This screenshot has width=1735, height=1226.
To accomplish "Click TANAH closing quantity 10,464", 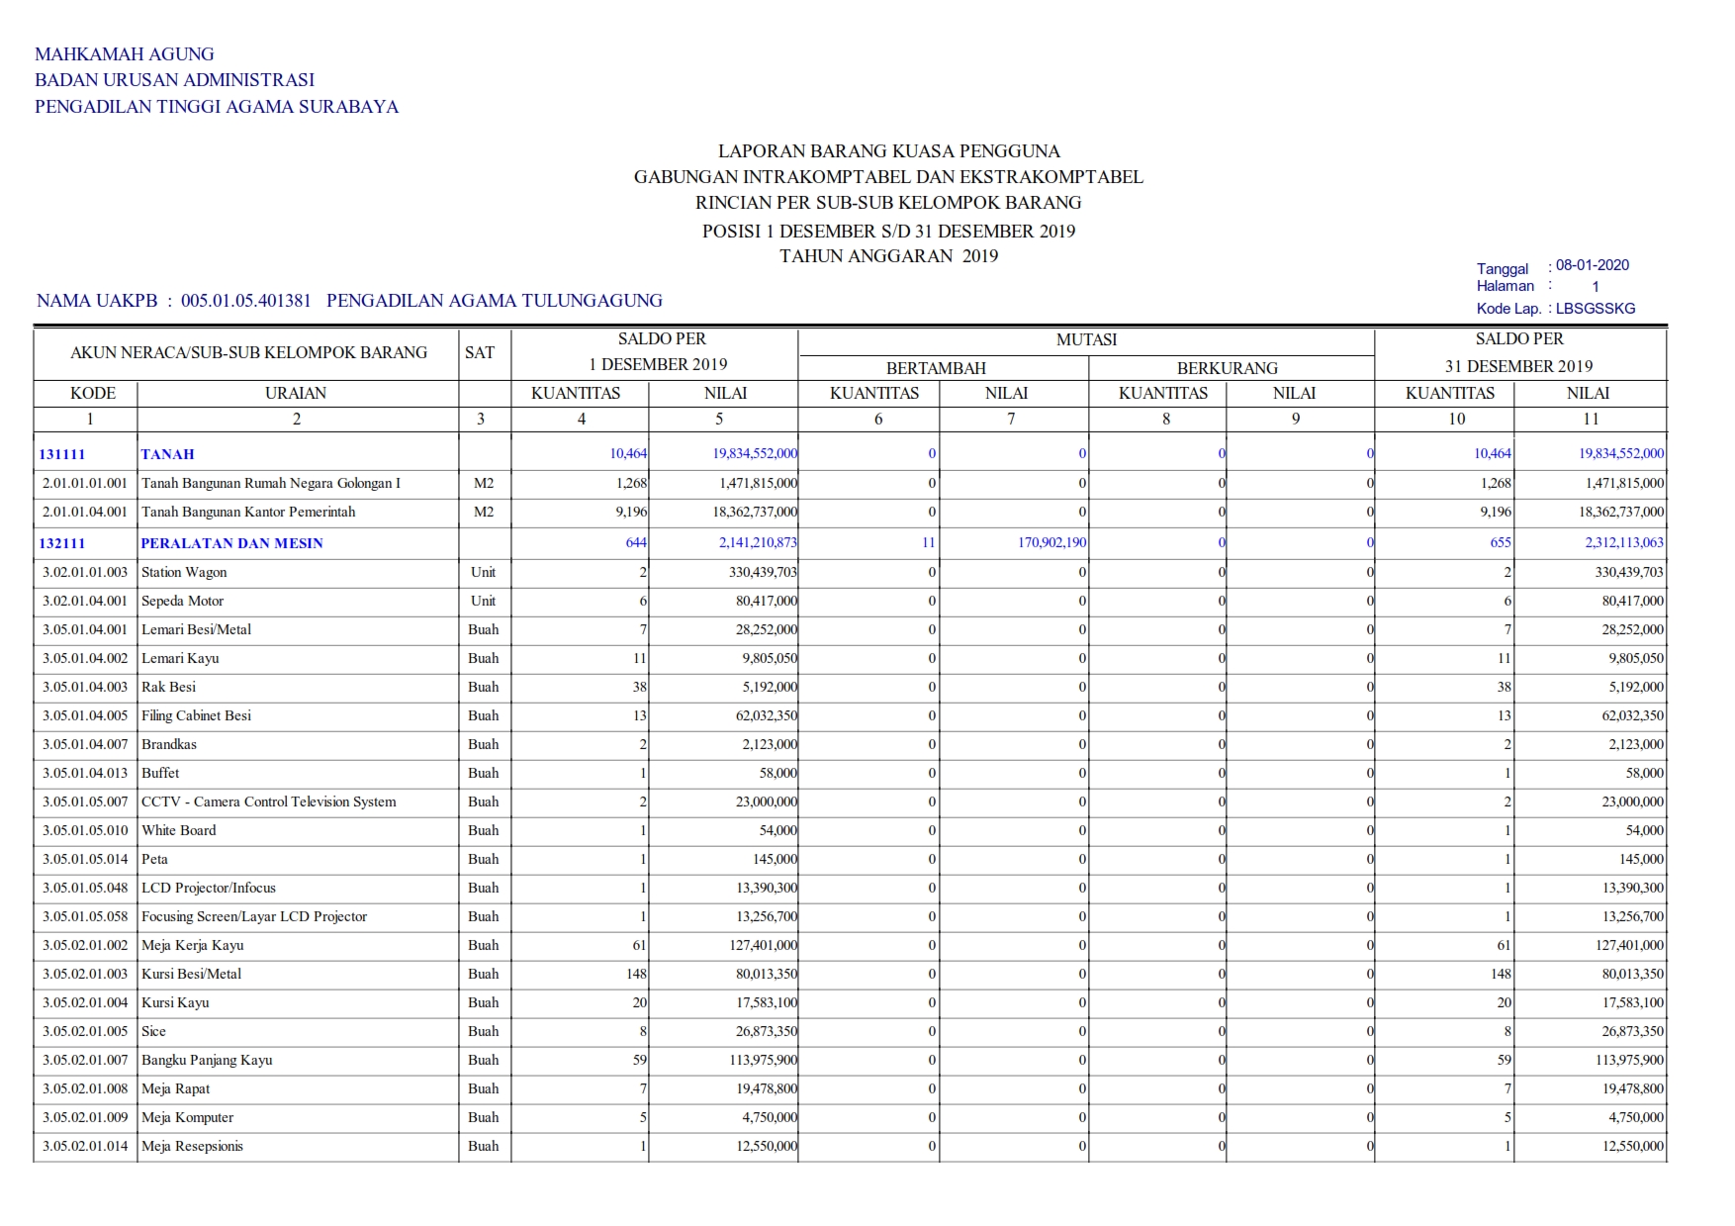I will pyautogui.click(x=1493, y=454).
